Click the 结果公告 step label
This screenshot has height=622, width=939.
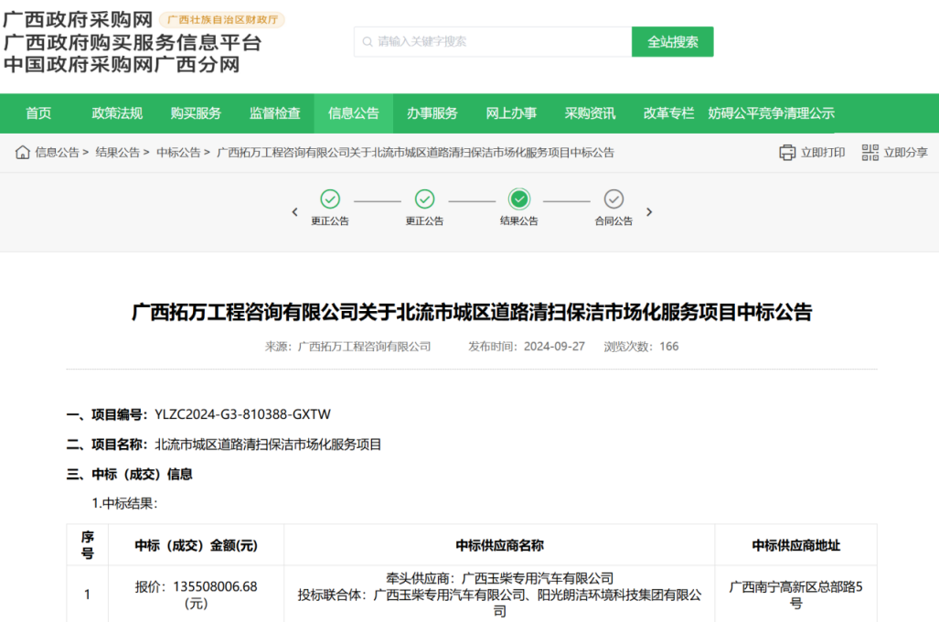point(519,221)
